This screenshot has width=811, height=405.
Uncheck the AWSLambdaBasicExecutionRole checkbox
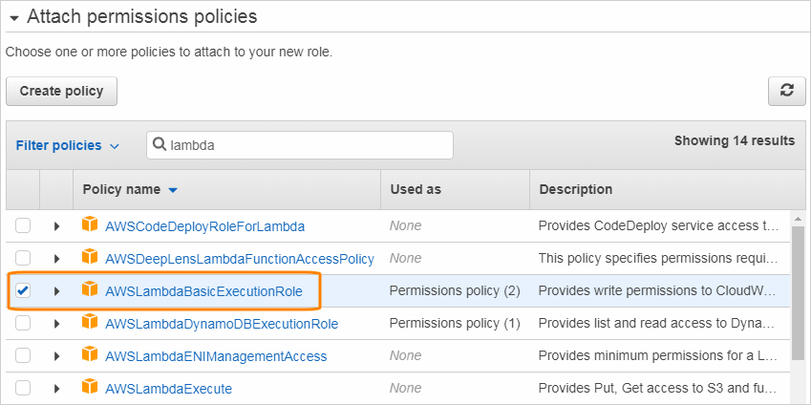(x=23, y=290)
